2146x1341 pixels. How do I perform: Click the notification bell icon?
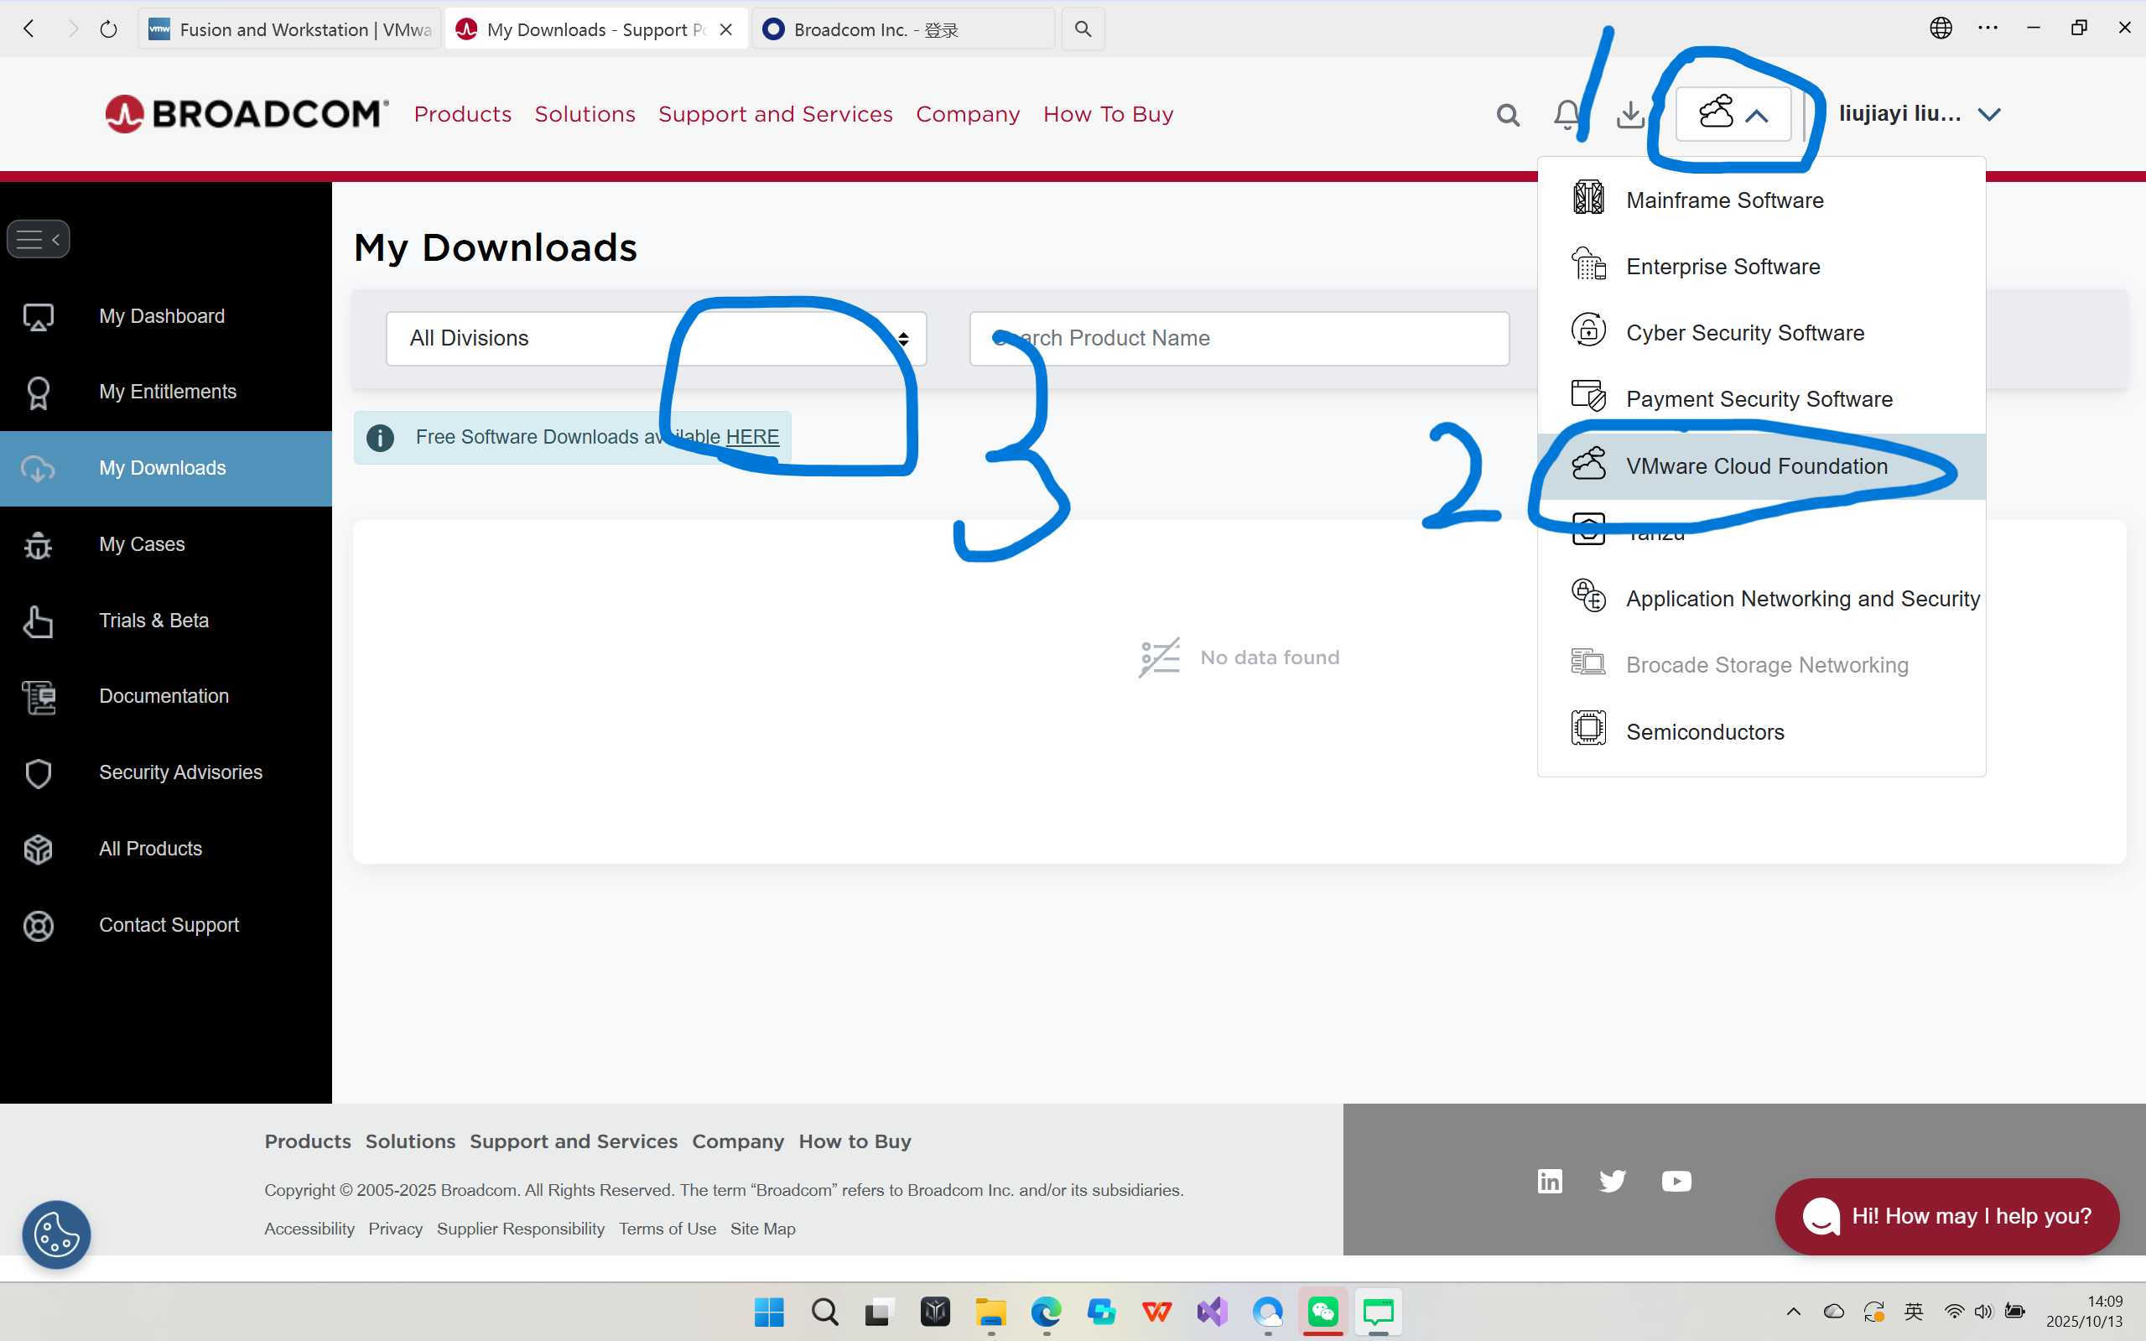(1566, 114)
